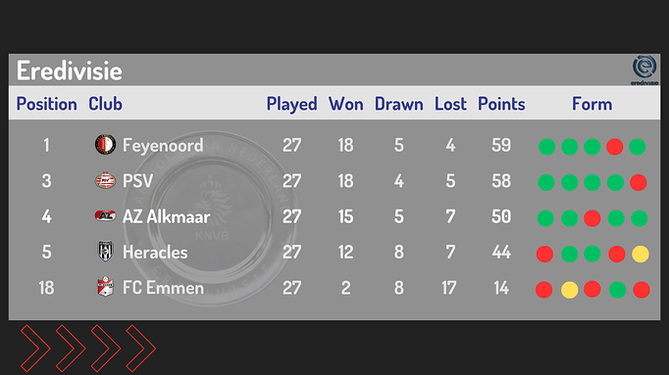This screenshot has width=669, height=375.
Task: Click the PSV club crest
Action: tap(105, 181)
